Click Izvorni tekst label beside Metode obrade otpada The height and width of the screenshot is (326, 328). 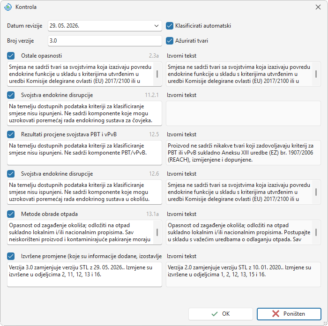point(182,214)
